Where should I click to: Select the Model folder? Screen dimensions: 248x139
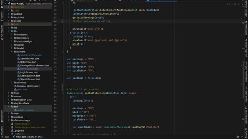21,48
